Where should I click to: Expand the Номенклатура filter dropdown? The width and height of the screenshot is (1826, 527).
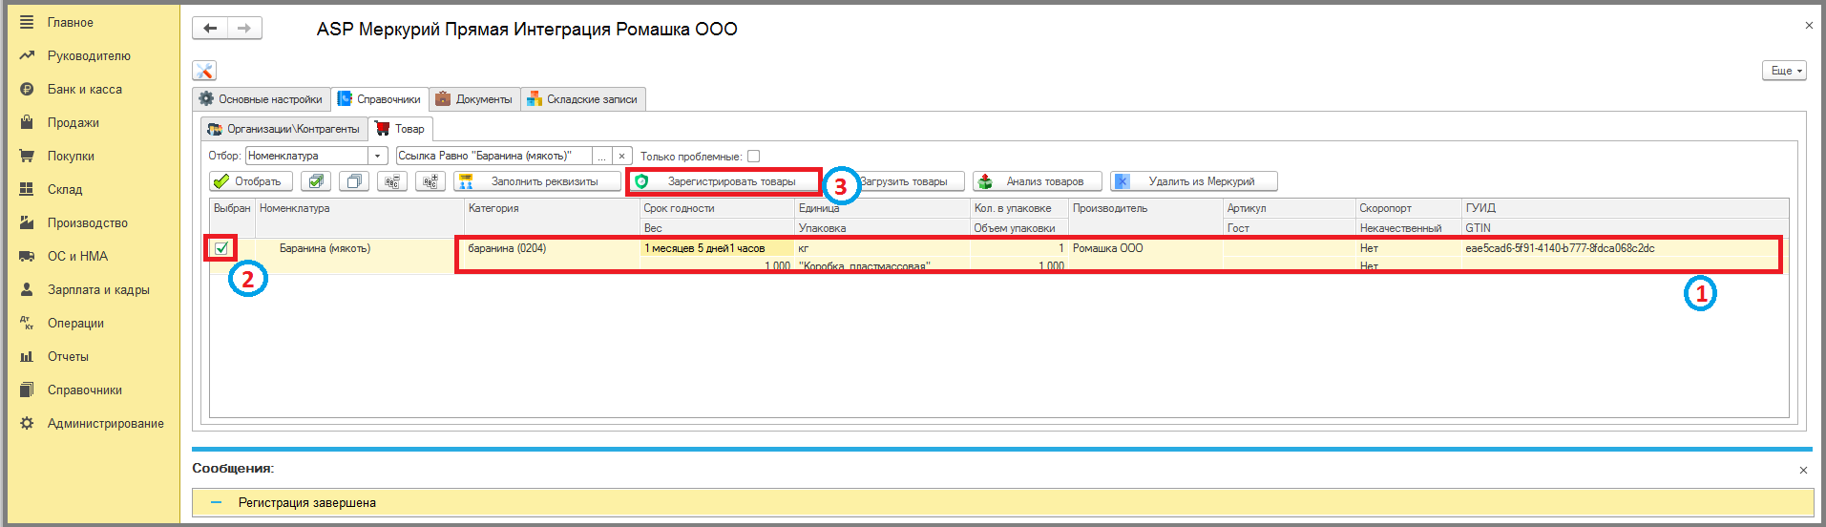coord(378,156)
